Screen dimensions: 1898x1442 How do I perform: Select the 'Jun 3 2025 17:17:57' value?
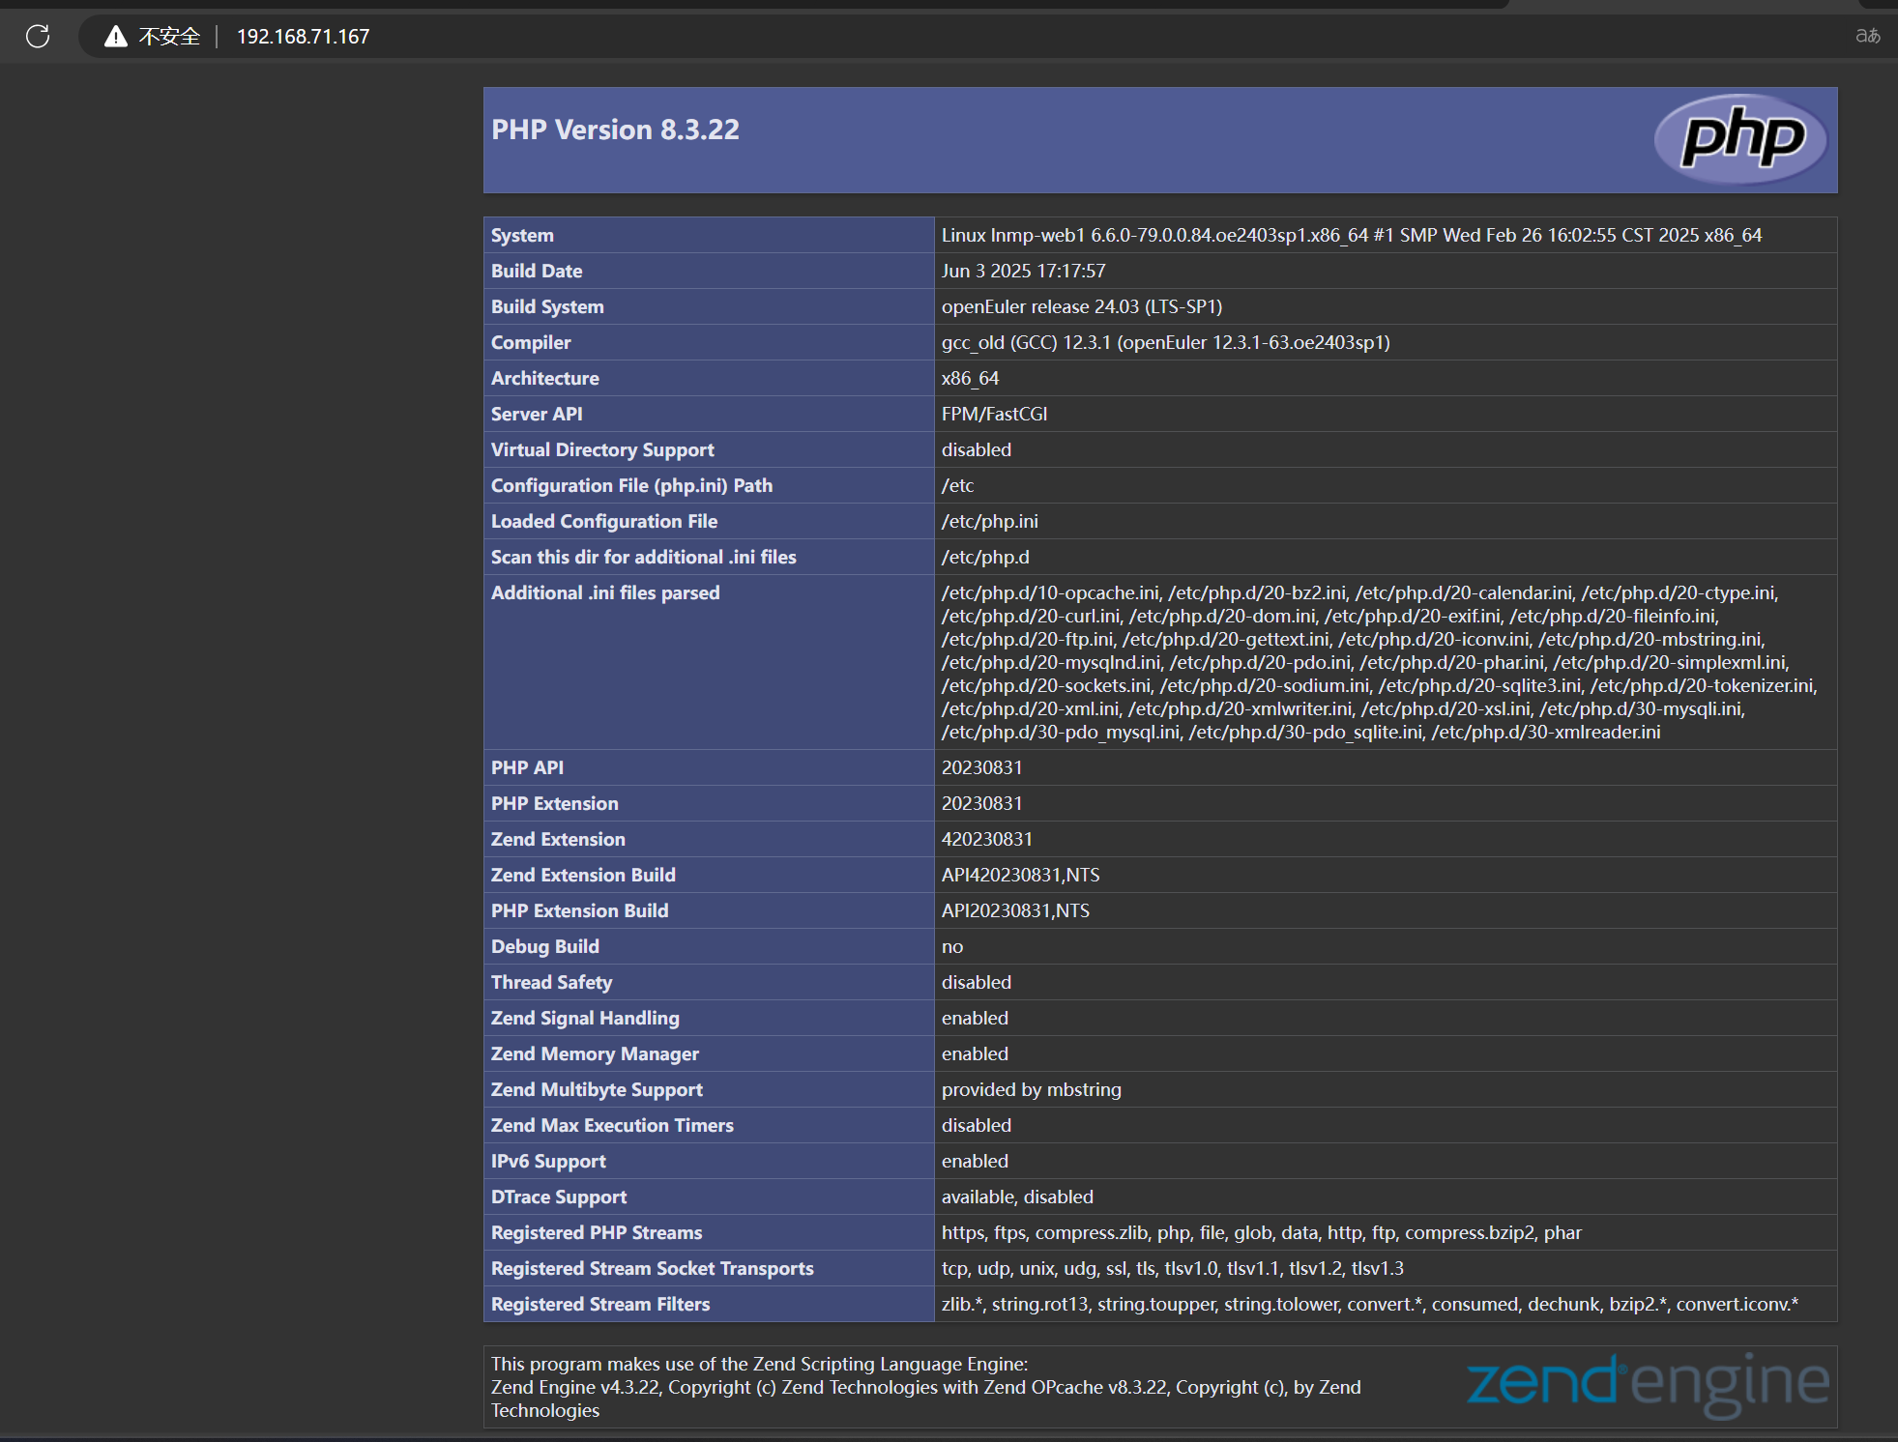(x=1024, y=271)
